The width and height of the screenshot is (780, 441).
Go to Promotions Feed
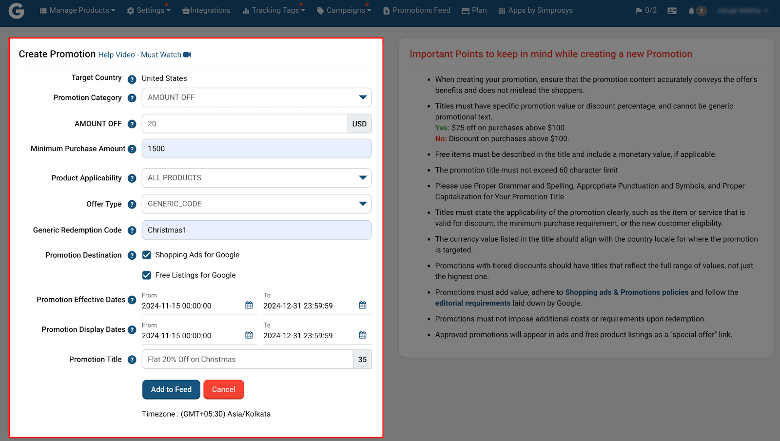[417, 10]
